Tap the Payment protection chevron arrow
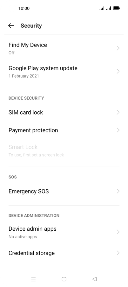 [118, 130]
